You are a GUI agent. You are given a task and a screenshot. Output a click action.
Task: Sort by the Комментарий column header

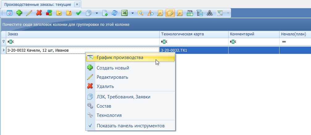tap(254, 34)
